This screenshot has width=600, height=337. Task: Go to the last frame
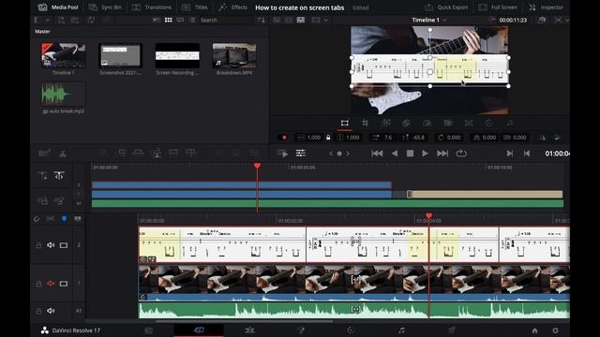[442, 154]
